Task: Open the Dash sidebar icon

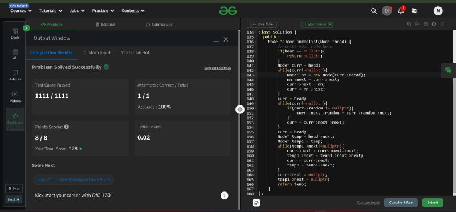Action: [15, 34]
